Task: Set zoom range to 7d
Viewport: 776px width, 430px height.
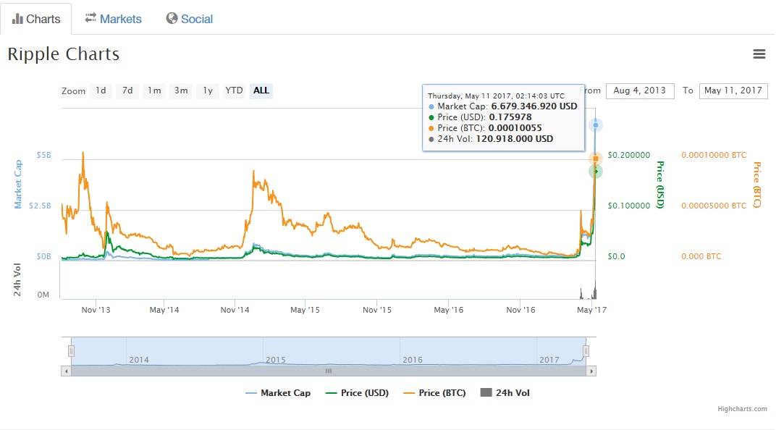Action: 127,90
